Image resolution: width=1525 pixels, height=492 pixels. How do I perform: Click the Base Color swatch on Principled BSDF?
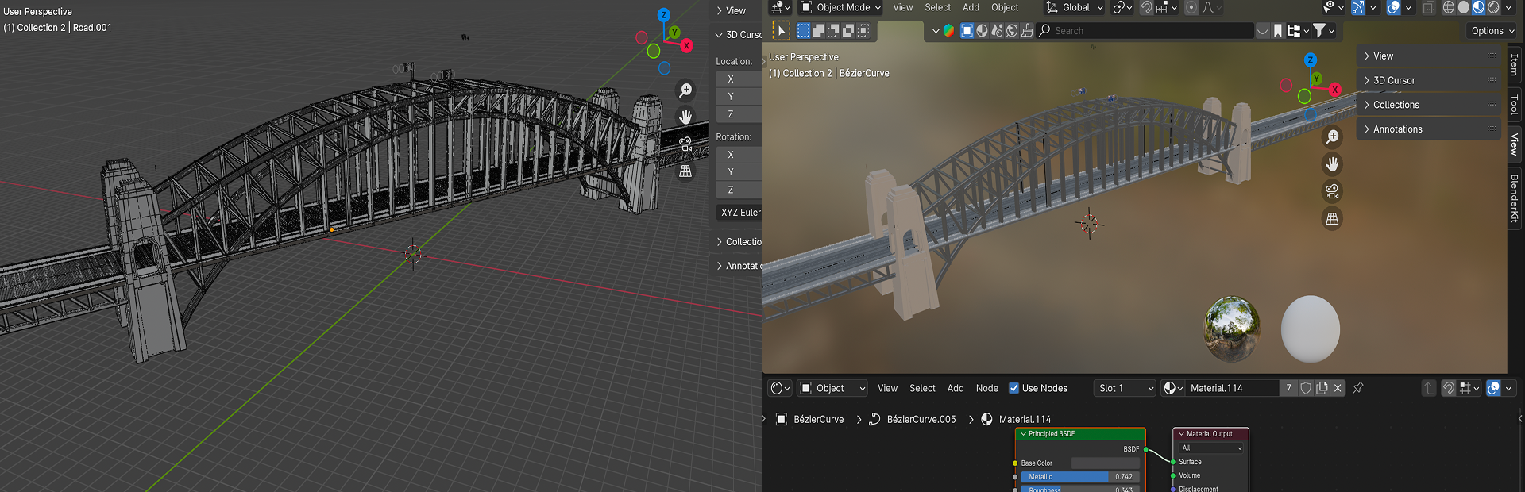coord(1106,463)
